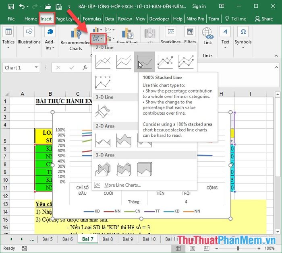Open the Formulas ribbon tab

[92, 19]
